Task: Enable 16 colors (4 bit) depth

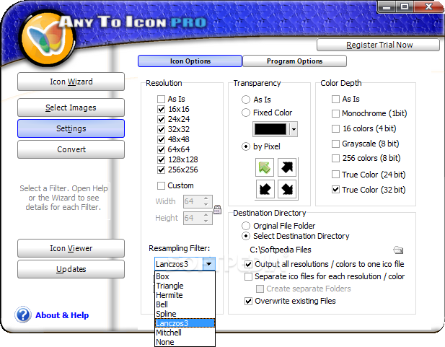Action: coord(336,128)
